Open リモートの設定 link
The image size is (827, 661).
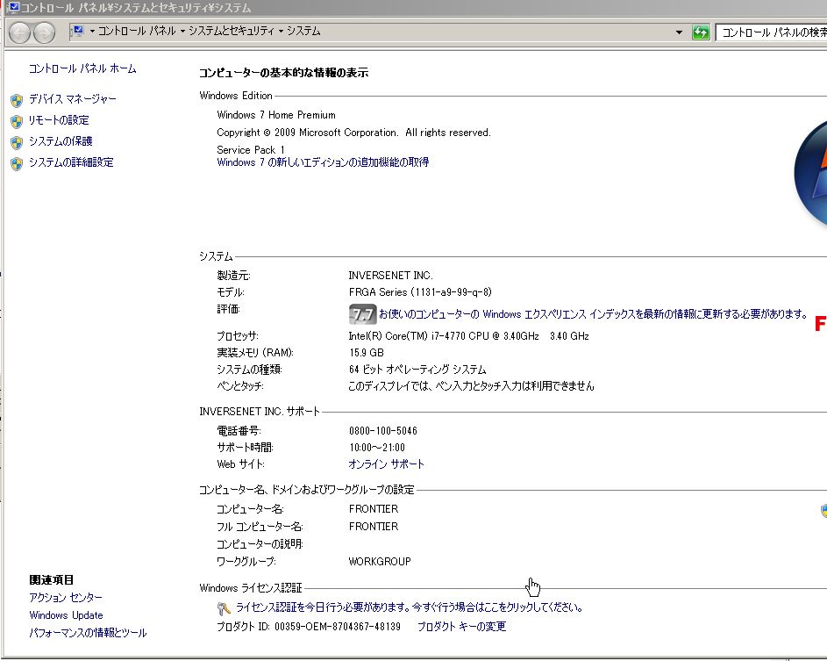59,120
